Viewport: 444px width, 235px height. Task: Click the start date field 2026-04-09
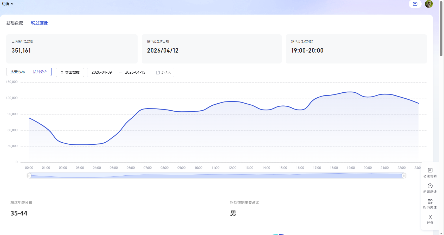(102, 72)
